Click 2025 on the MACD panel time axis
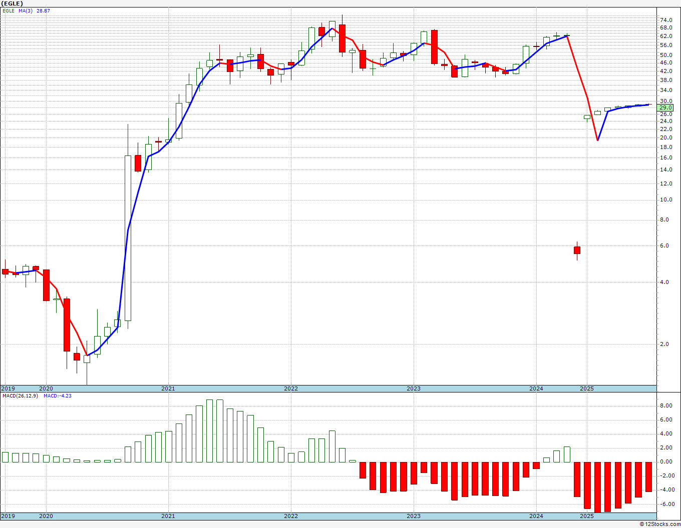This screenshot has width=681, height=528. (x=587, y=516)
